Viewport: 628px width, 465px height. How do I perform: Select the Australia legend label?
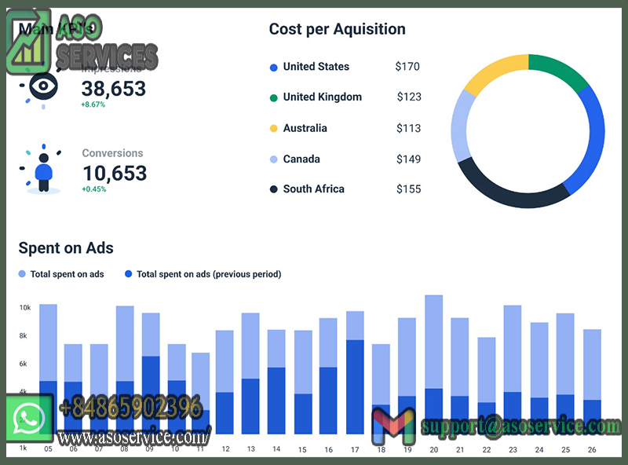tap(305, 128)
